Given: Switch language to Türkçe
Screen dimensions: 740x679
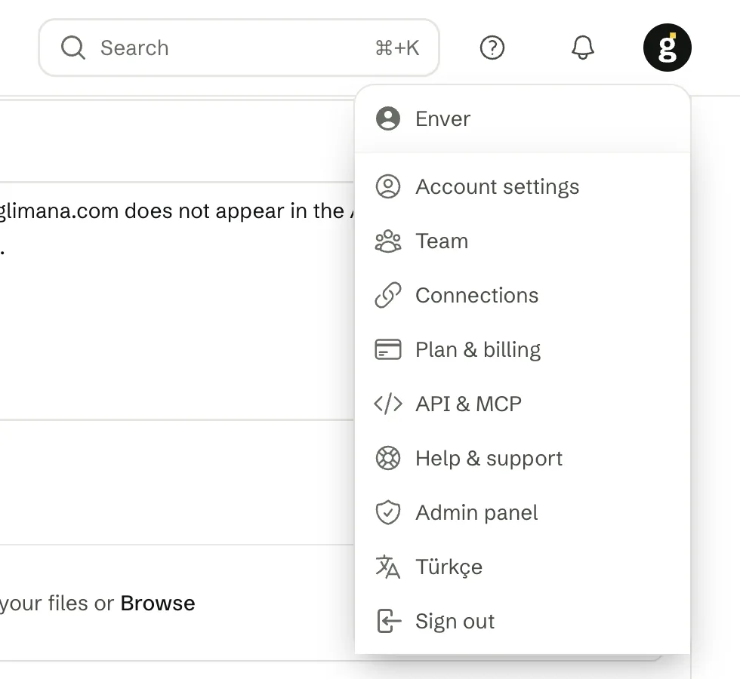Looking at the screenshot, I should [523, 567].
